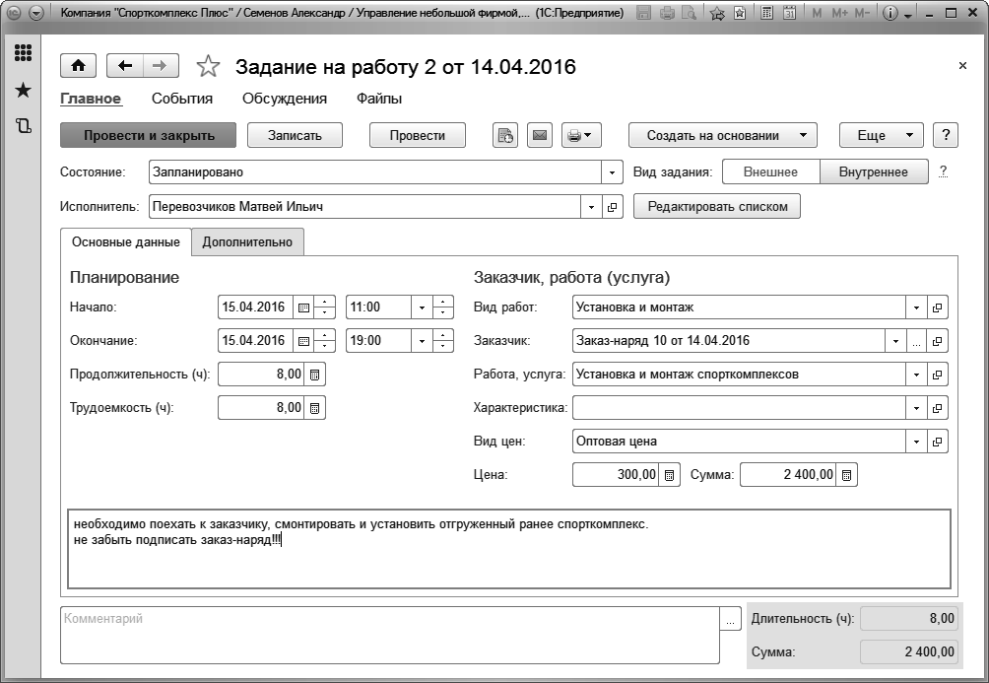Screen dimensions: 989x683
Task: Open calculator for Сумма field
Action: (846, 475)
